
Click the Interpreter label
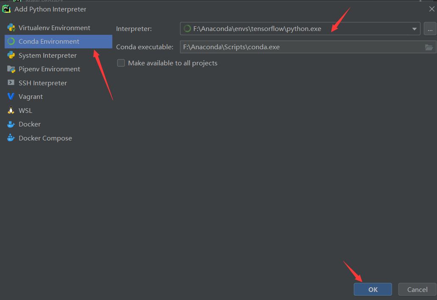click(x=134, y=29)
